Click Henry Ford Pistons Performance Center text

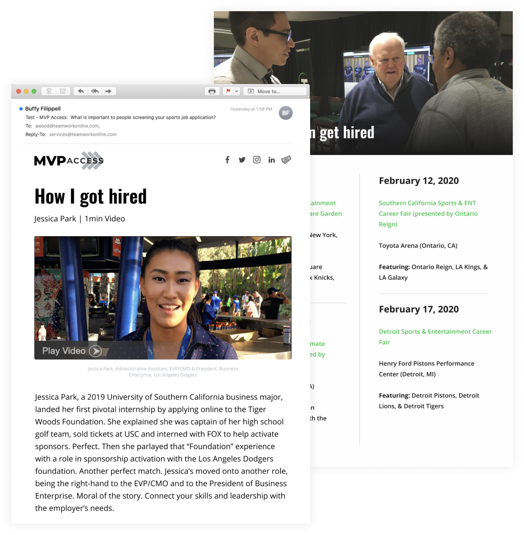coord(426,369)
